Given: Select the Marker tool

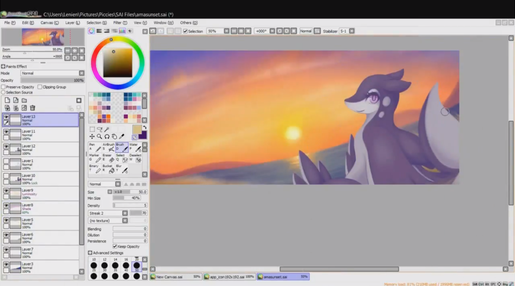Looking at the screenshot, I should point(94,158).
